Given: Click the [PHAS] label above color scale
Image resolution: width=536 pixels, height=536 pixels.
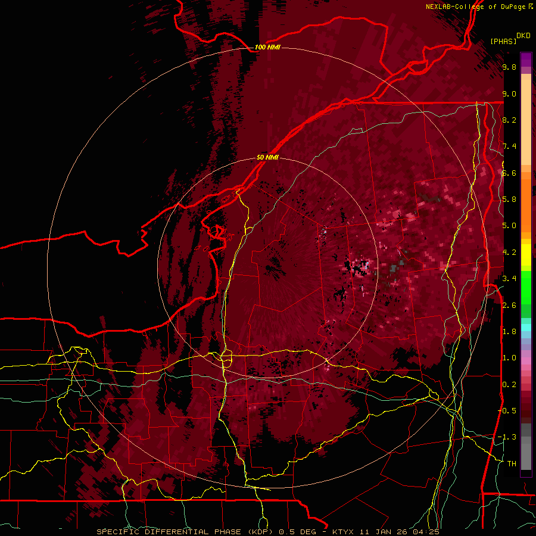Looking at the screenshot, I should (503, 41).
